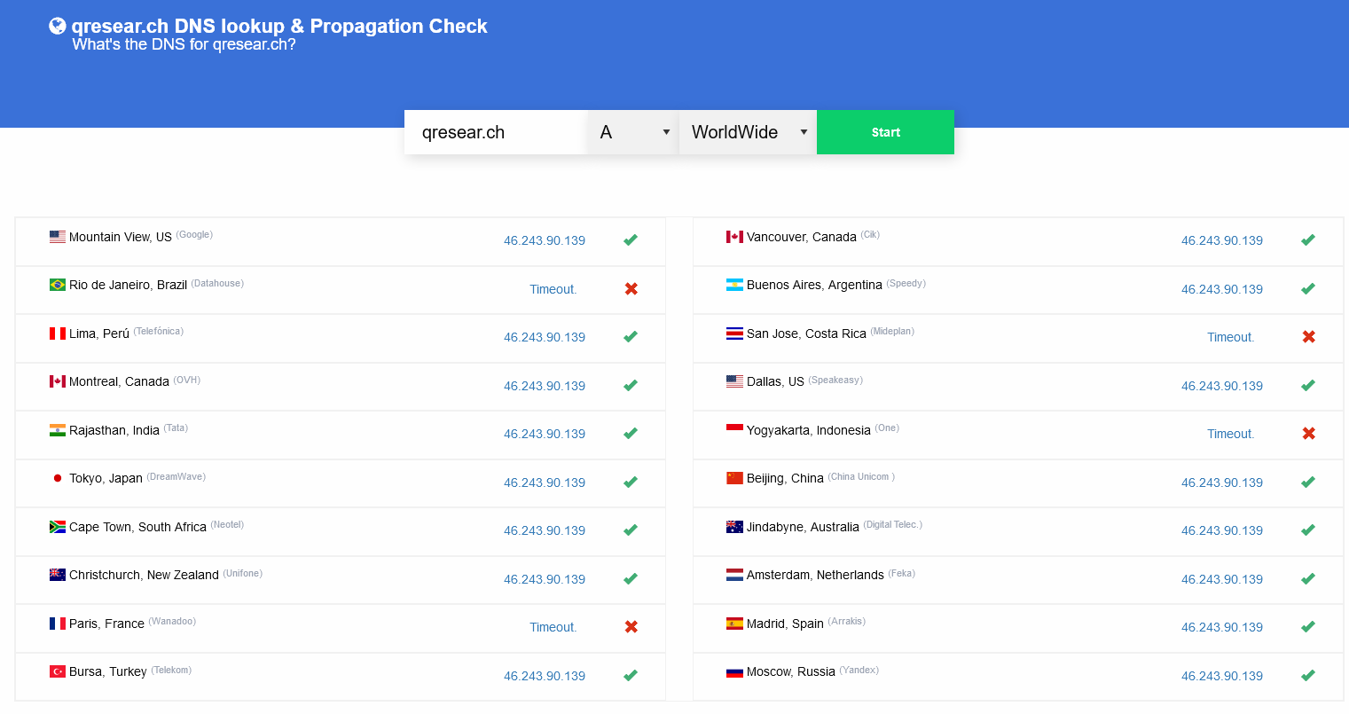Click the Japan flag beside Tokyo
1349x714 pixels.
(x=58, y=478)
